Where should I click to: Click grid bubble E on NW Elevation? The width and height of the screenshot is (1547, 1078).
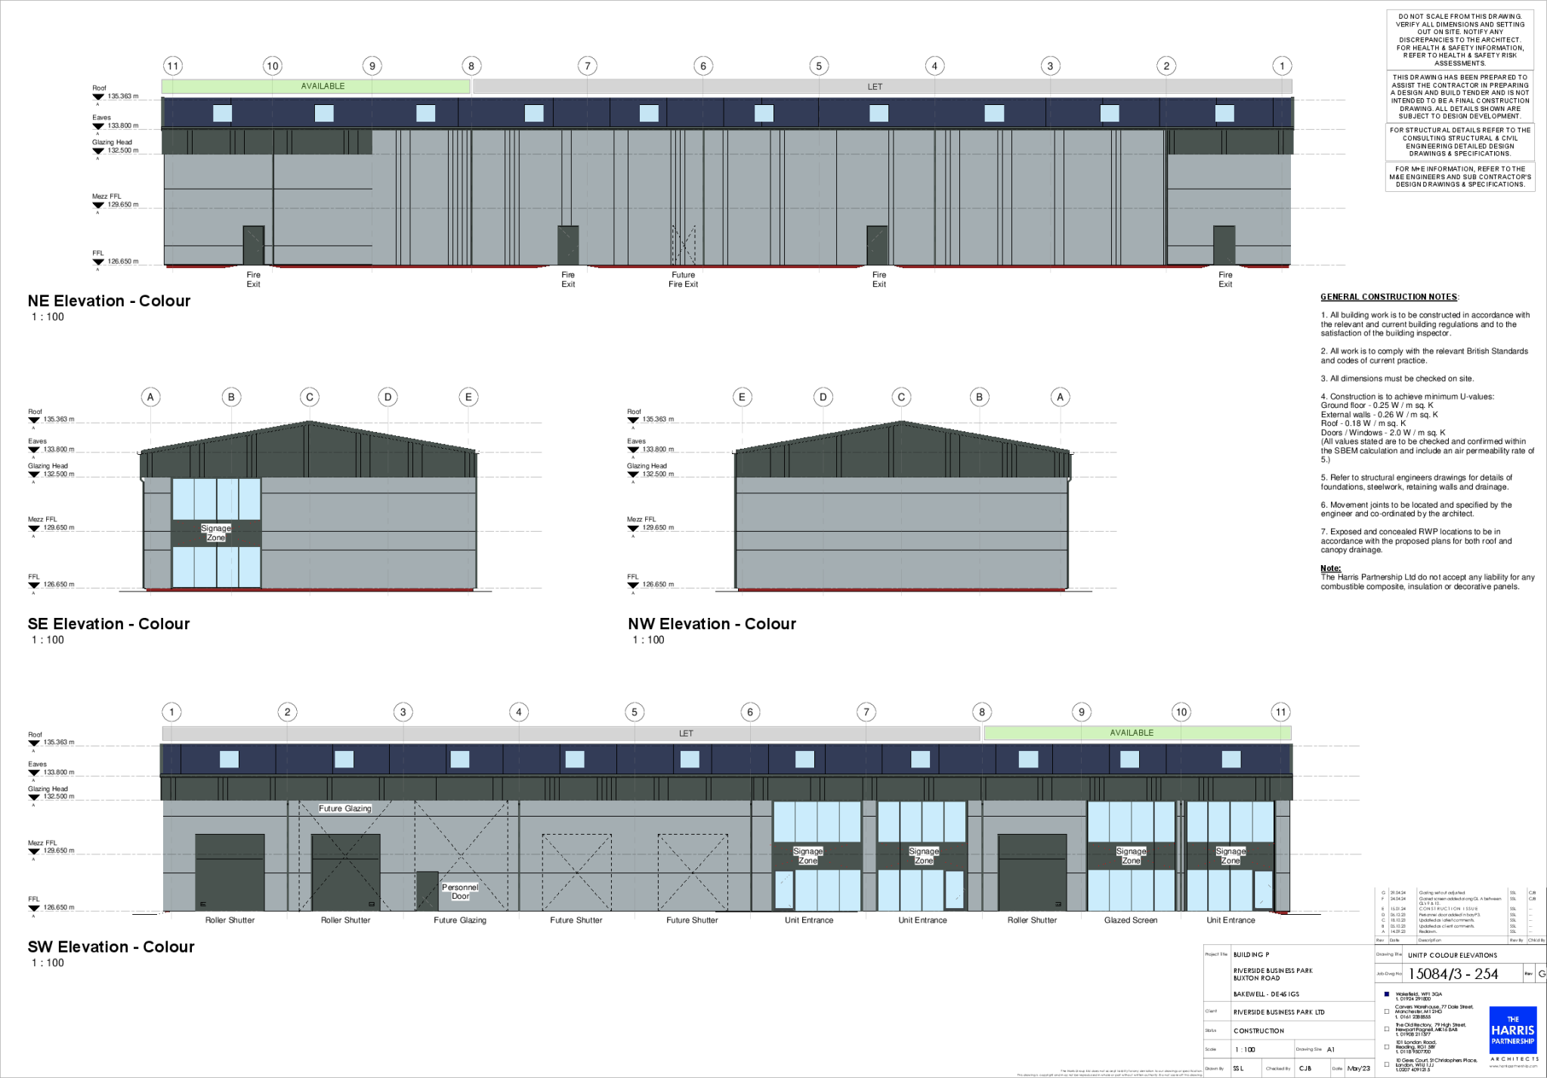tap(742, 397)
